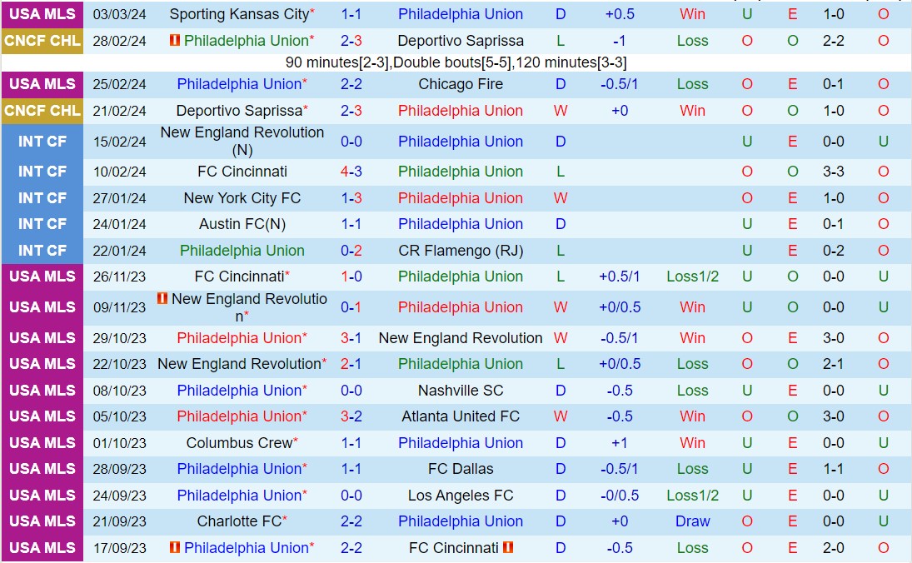
Task: Click red card icon beside Philadelphia Union, 28/02/24 row
Action: (174, 40)
